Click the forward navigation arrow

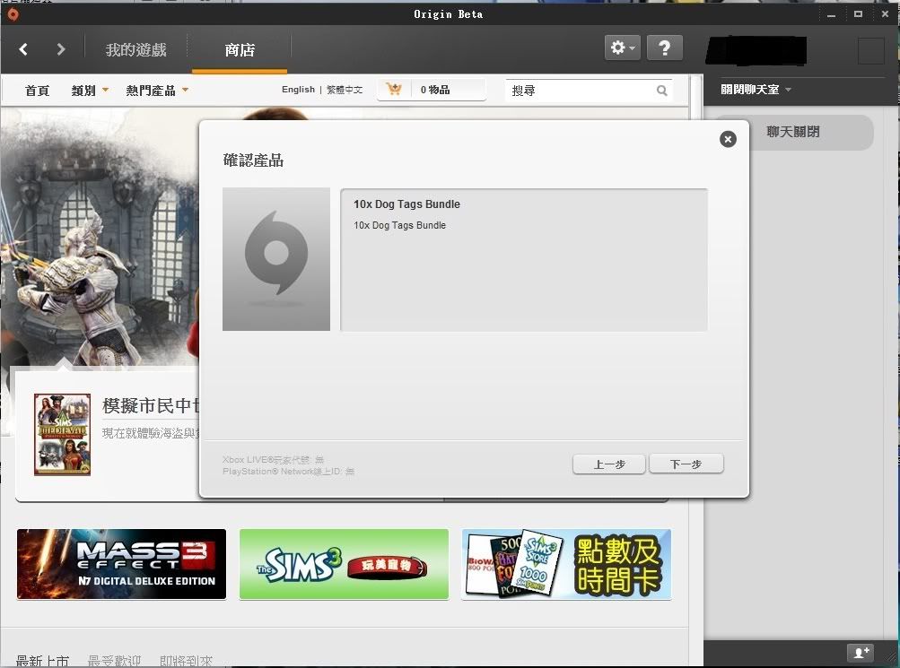(61, 49)
